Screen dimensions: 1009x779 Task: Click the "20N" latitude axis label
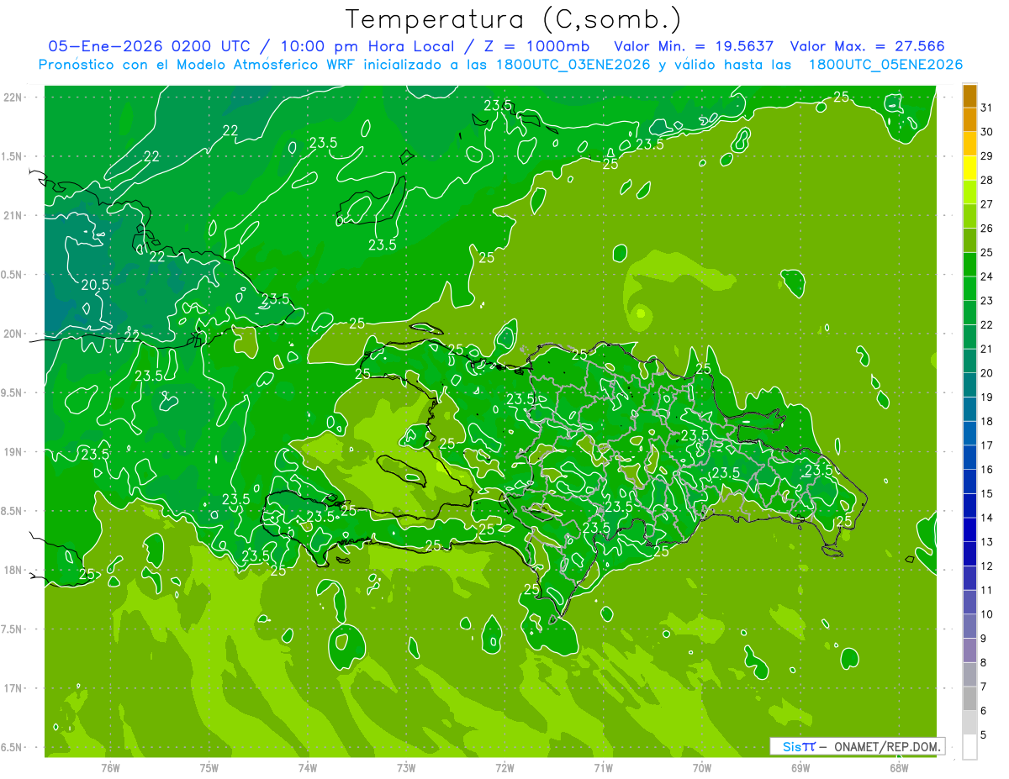pos(14,334)
